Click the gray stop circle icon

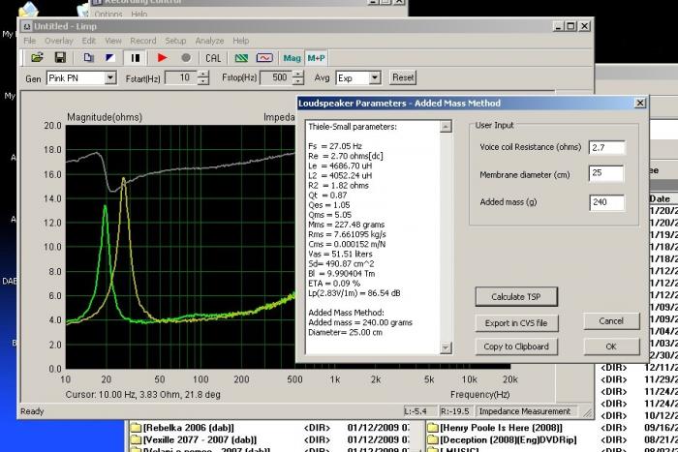point(185,58)
